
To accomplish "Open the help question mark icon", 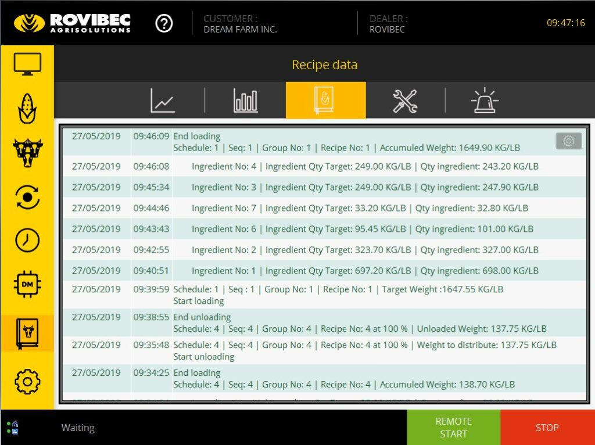I will coord(164,23).
